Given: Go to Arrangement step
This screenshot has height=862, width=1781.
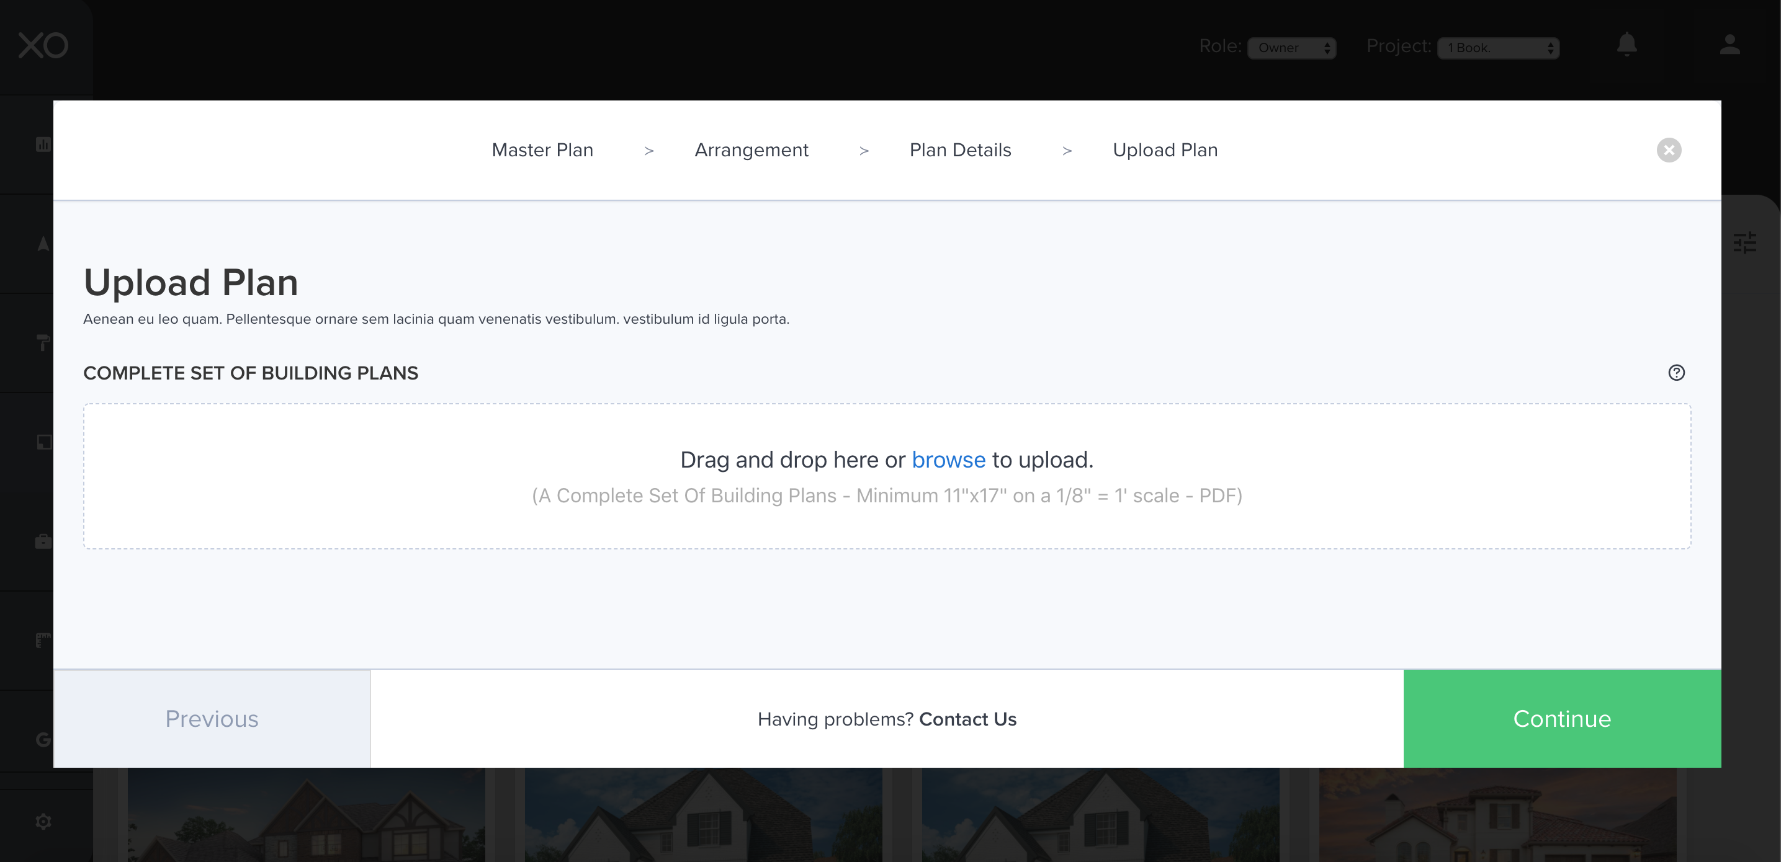Looking at the screenshot, I should coord(751,150).
